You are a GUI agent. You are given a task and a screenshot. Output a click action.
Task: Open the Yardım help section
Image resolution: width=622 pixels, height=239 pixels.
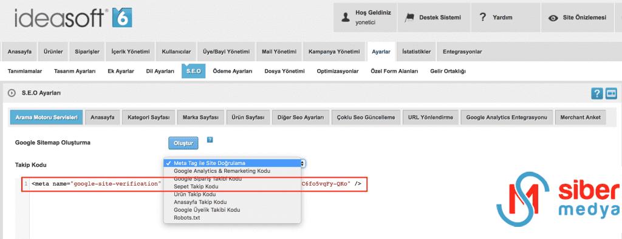(505, 18)
